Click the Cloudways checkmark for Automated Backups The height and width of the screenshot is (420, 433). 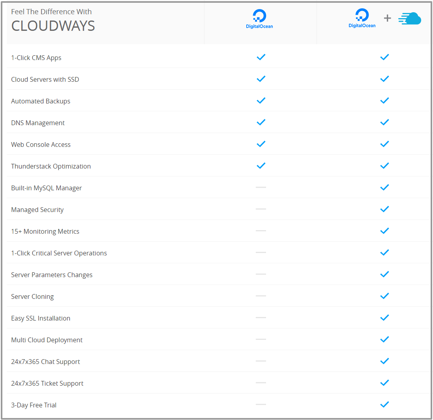(384, 101)
